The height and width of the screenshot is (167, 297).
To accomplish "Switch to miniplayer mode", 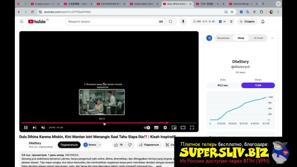I will [x=174, y=128].
